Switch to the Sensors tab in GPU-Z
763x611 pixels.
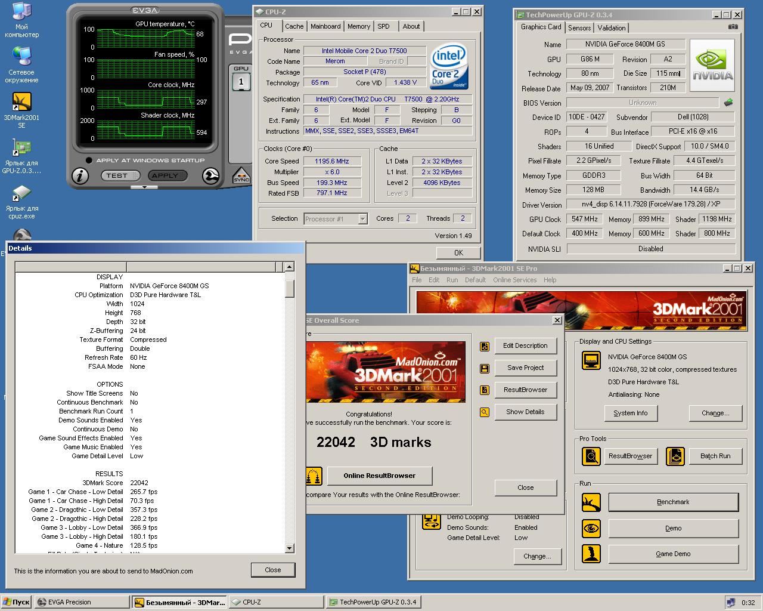click(x=579, y=28)
